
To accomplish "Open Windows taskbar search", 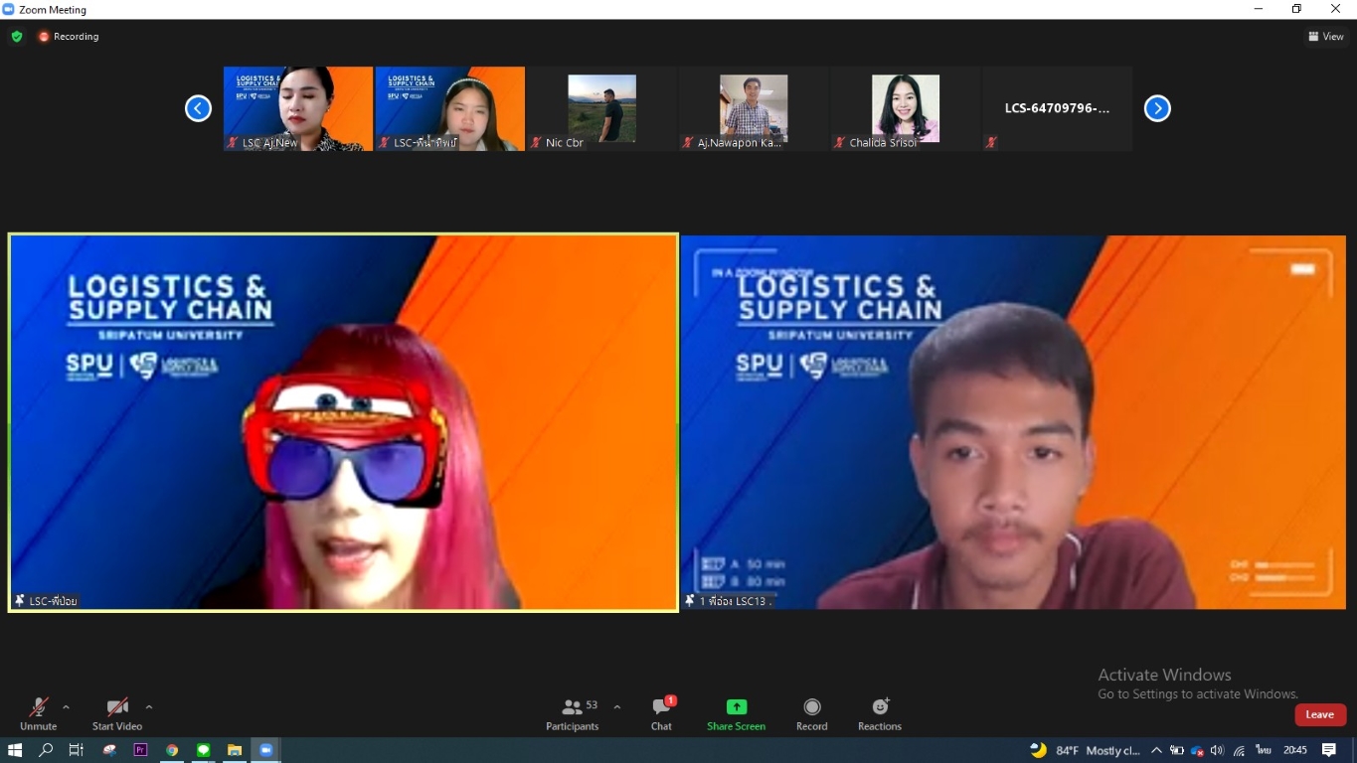I will (x=46, y=750).
